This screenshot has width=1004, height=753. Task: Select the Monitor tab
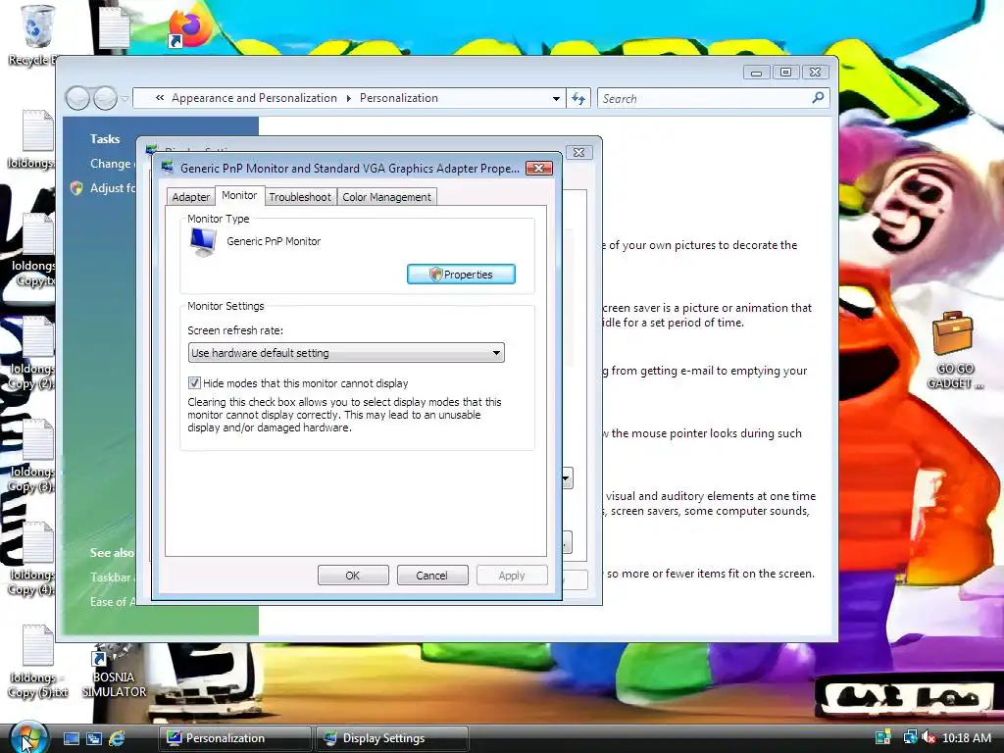tap(239, 195)
